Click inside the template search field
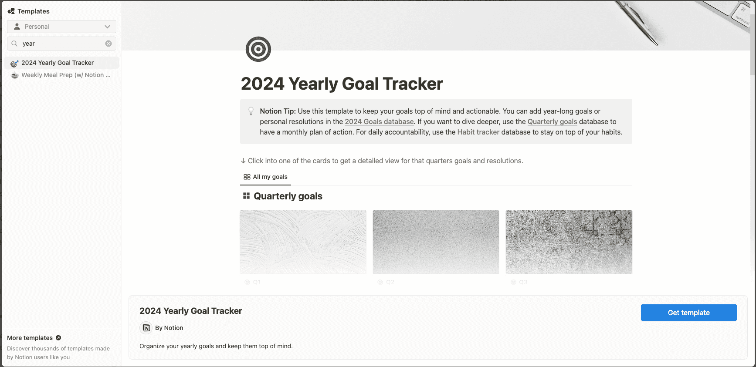Screen dimensions: 756x367 click(x=61, y=44)
